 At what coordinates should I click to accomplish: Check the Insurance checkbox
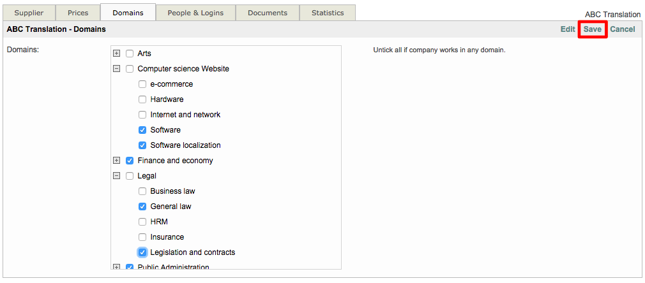pyautogui.click(x=142, y=237)
